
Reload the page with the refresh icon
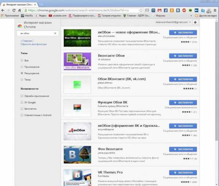point(14,10)
